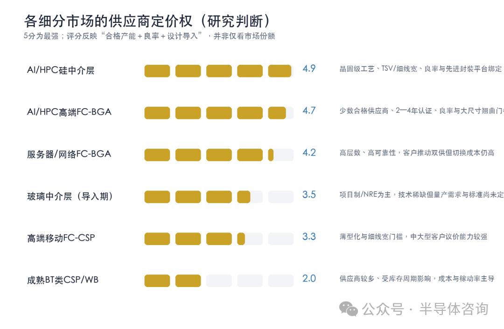The width and height of the screenshot is (504, 329).
Task: Select the 高端移动FC-CSP label
Action: (x=61, y=238)
